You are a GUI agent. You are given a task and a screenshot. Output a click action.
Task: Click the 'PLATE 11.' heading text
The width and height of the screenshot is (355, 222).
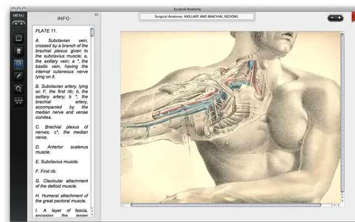(x=46, y=31)
